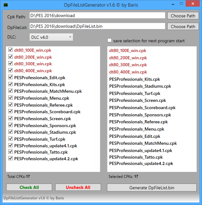Uncheck dt80_200E_win.cpk checkbox

[x=10, y=56]
